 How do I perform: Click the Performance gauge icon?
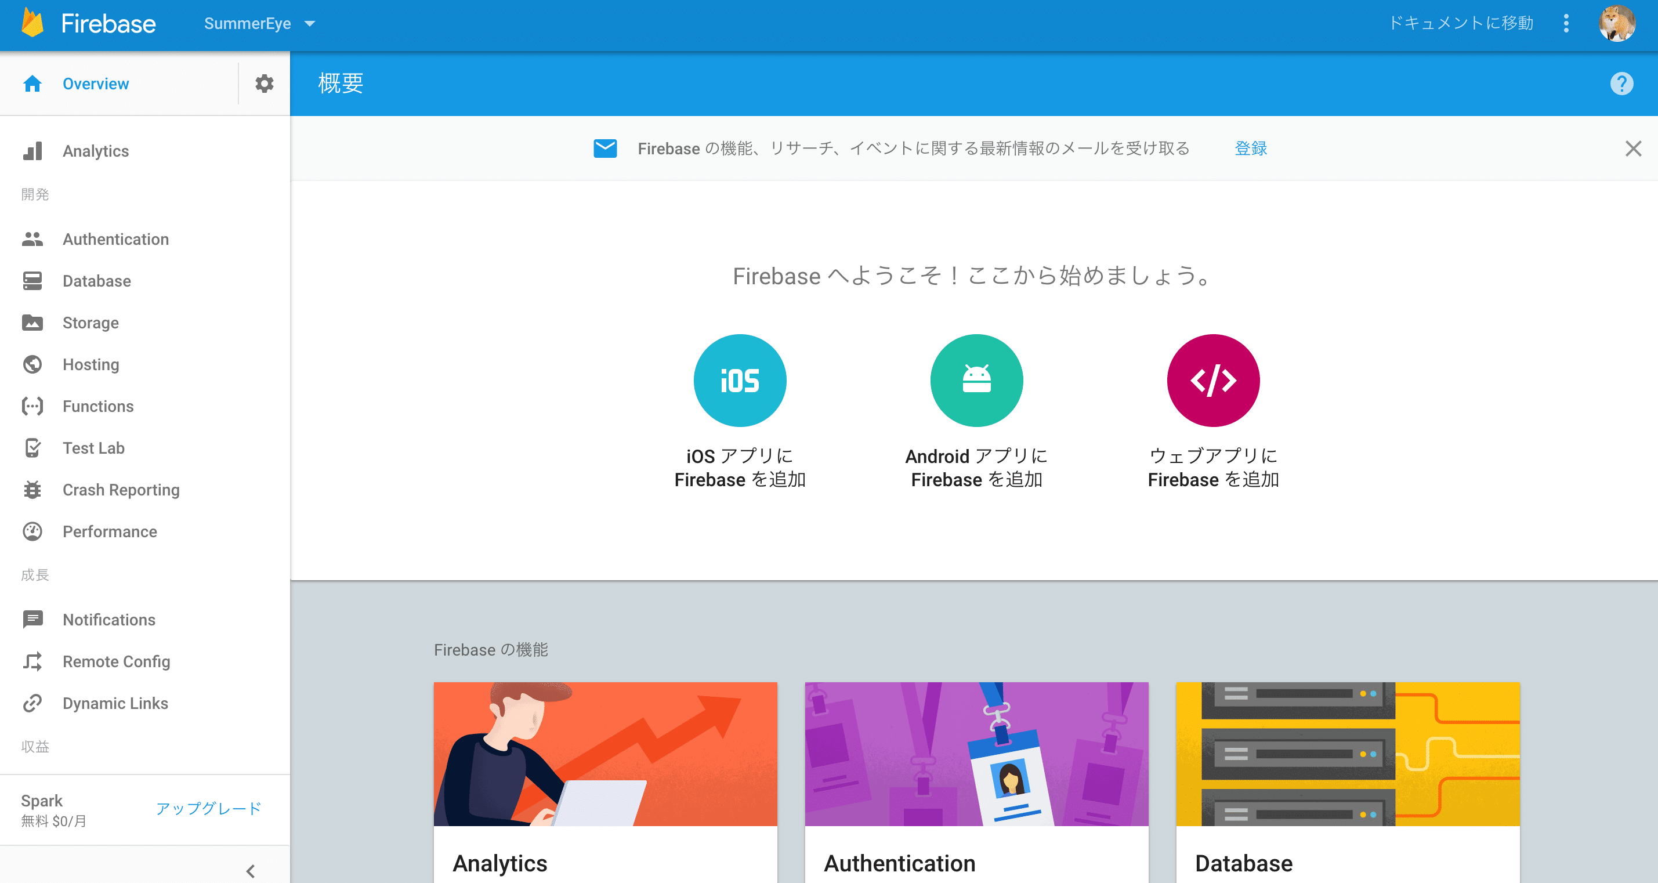tap(32, 531)
